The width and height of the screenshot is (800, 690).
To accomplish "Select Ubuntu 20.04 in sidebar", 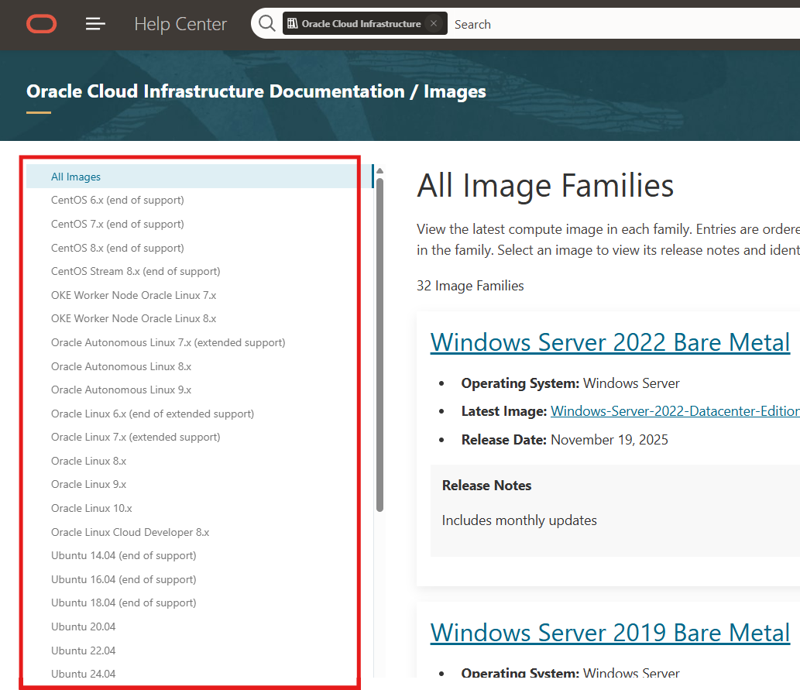I will [83, 626].
